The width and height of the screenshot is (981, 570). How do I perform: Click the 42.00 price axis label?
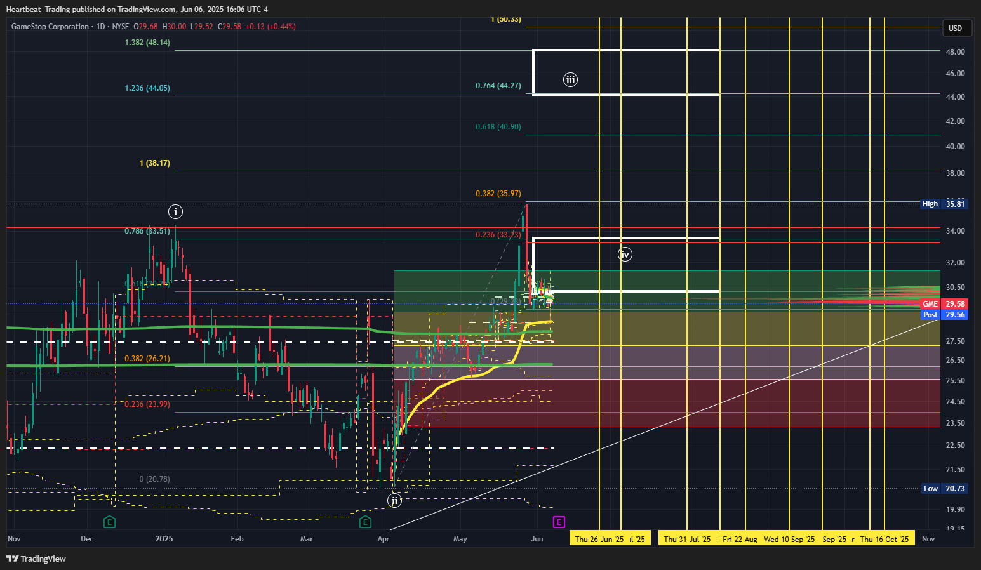tap(955, 121)
